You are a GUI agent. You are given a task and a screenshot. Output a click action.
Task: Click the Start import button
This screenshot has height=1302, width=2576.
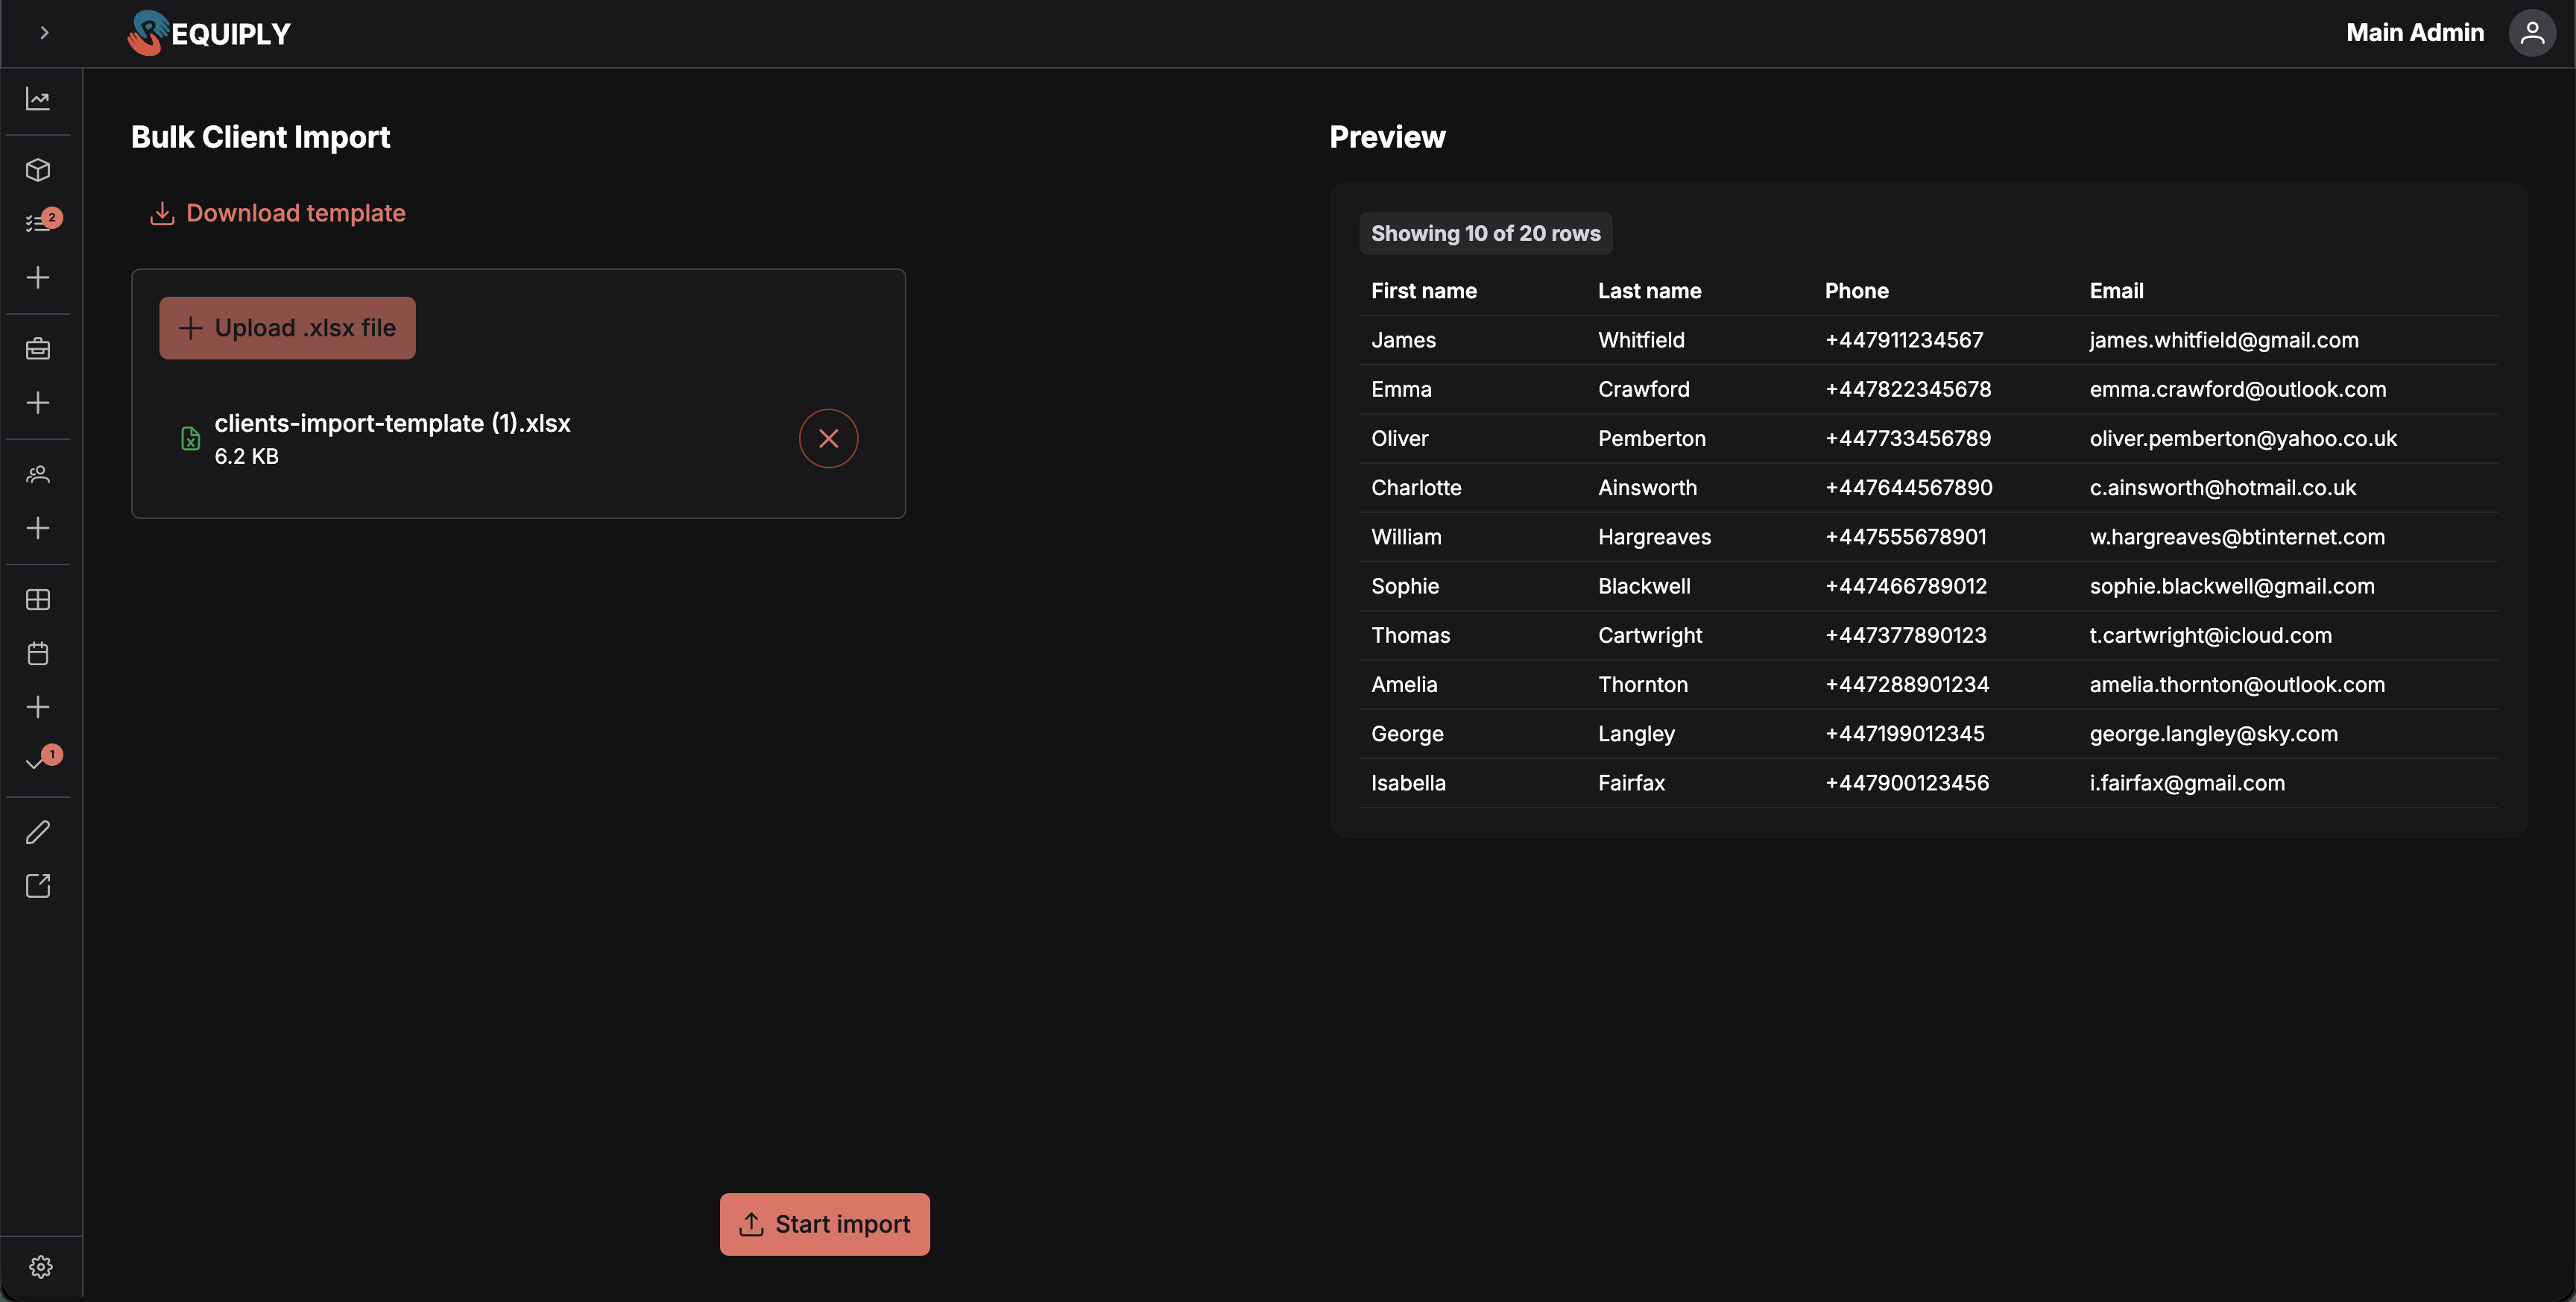coord(825,1224)
